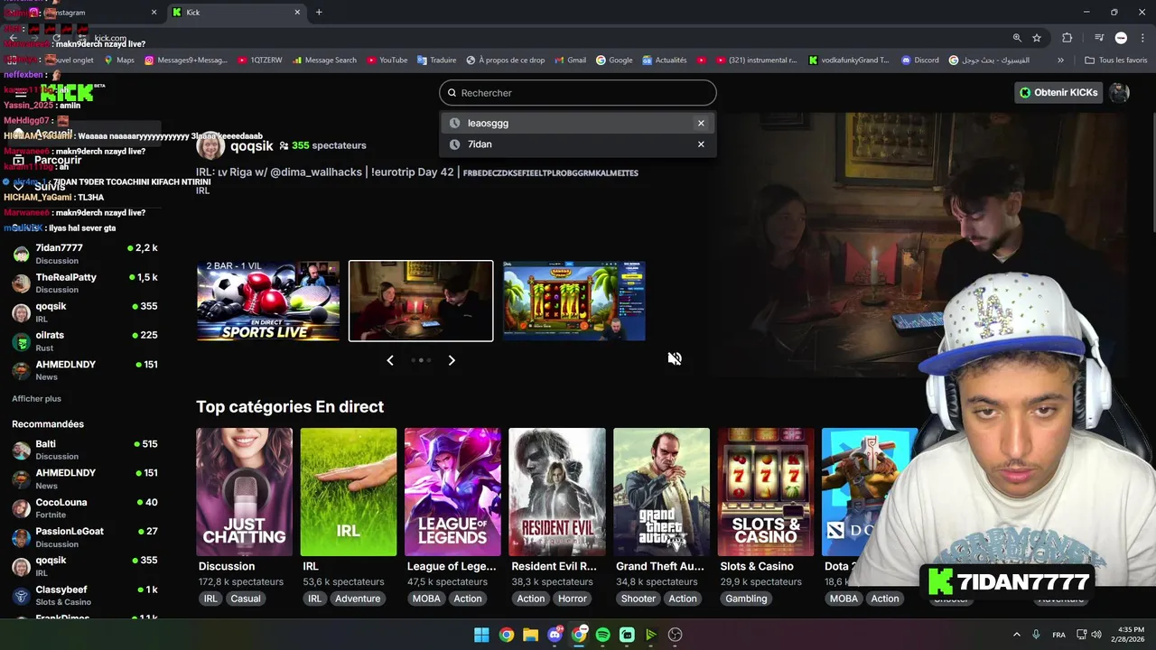1156x650 pixels.
Task: Show hidden system tray icons
Action: [1016, 635]
